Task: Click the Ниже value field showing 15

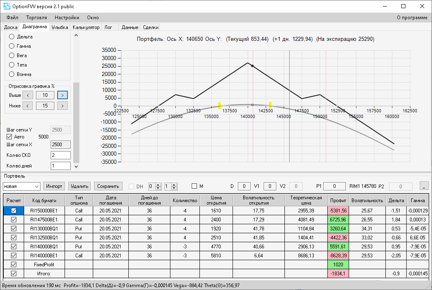Action: click(45, 106)
